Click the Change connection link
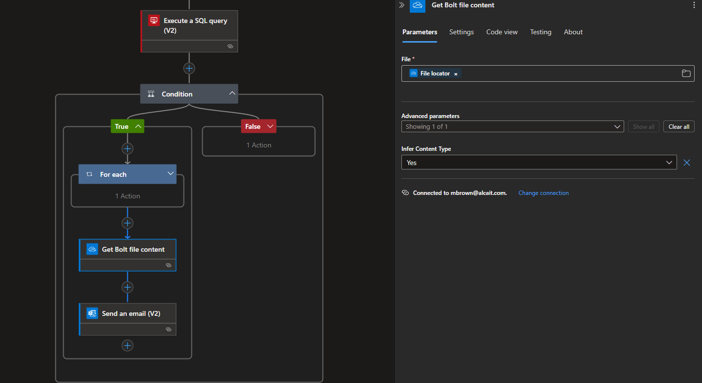Screen dimensions: 702x383 (x=543, y=193)
